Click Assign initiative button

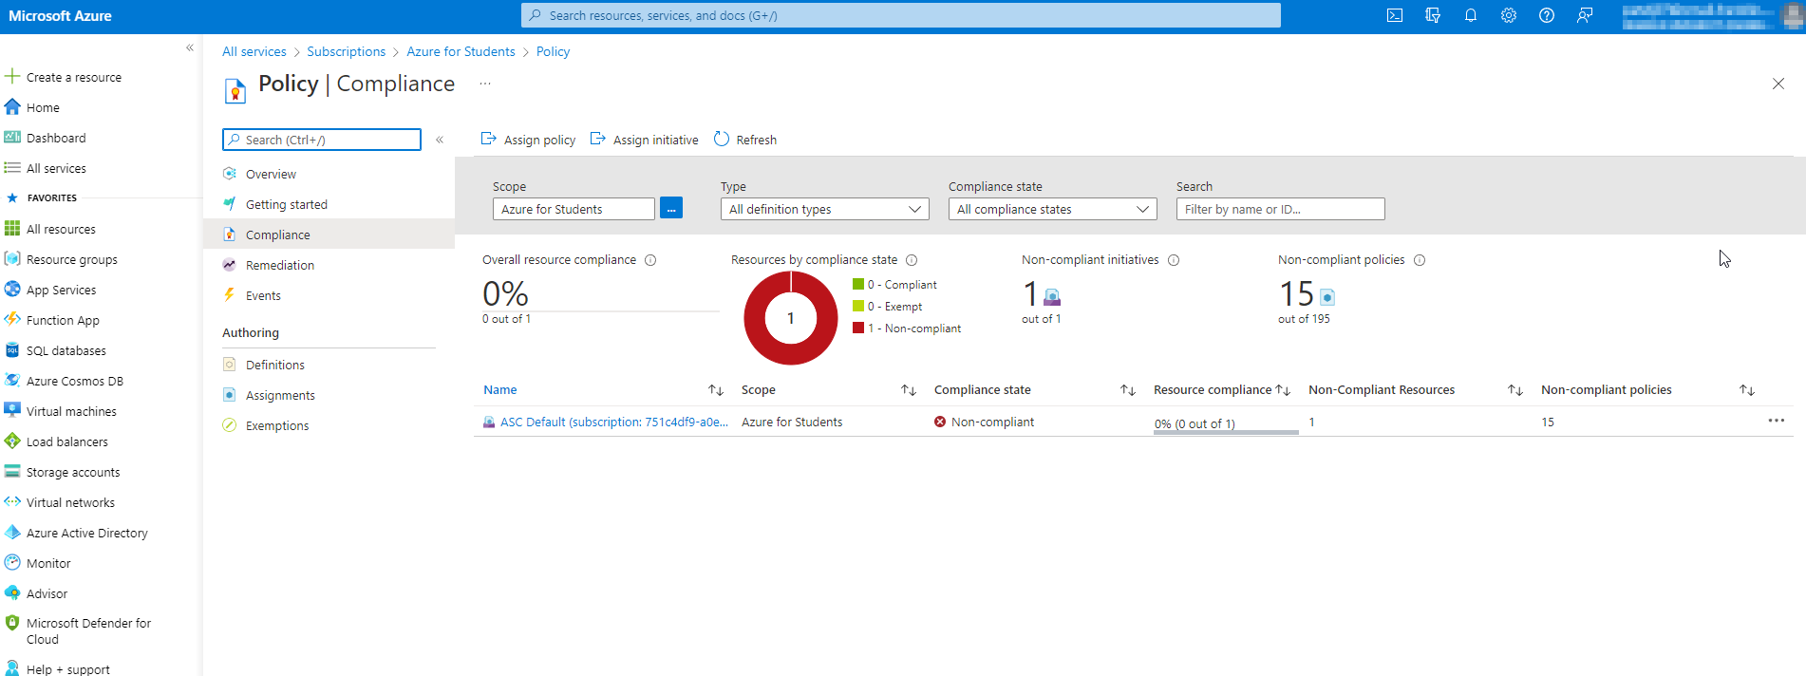click(x=644, y=140)
